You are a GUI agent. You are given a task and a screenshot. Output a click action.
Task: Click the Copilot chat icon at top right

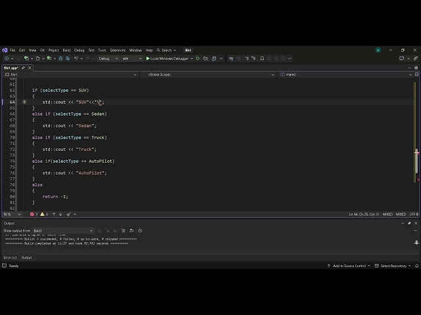pos(402,58)
